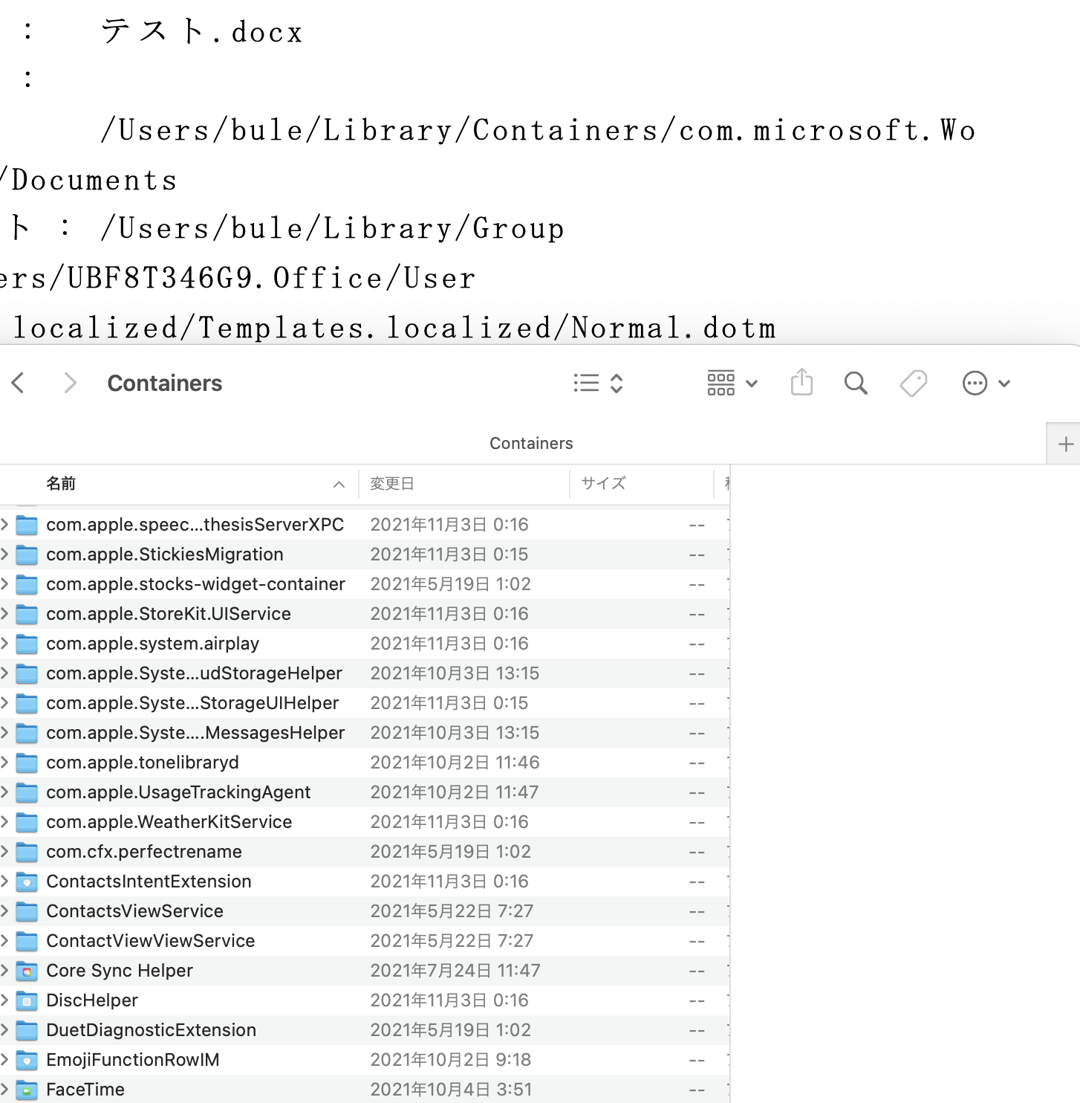Expand the Core Sync Helper folder
The height and width of the screenshot is (1103, 1080).
(x=5, y=971)
